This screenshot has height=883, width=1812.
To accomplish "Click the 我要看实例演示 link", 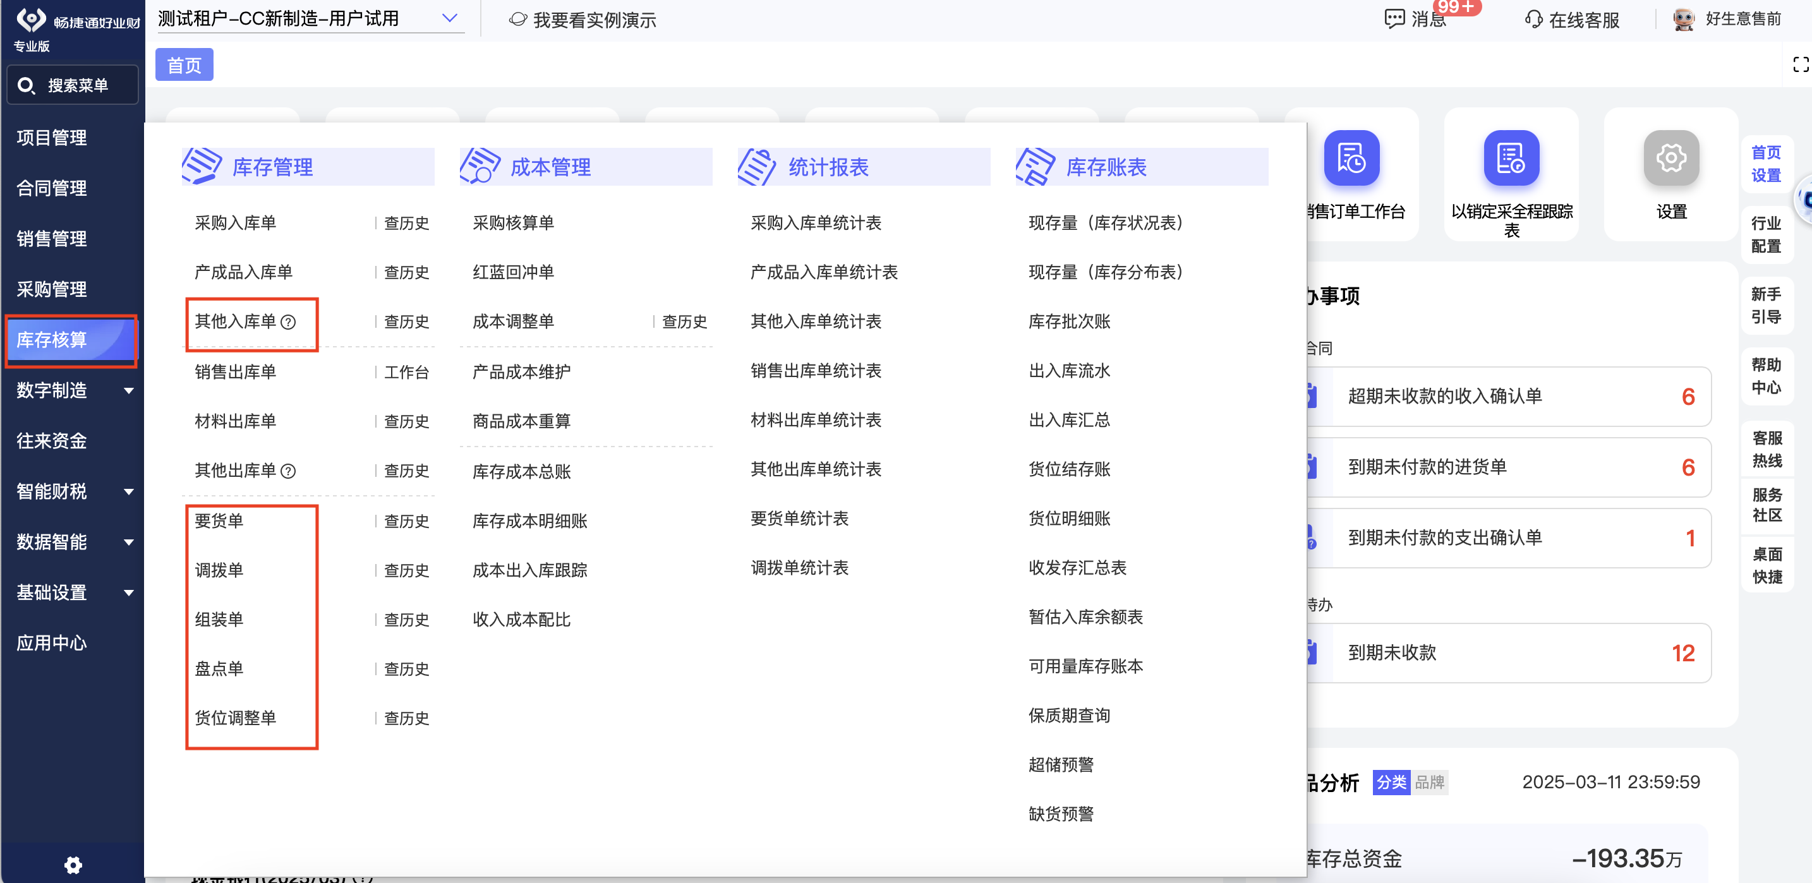I will pyautogui.click(x=595, y=20).
